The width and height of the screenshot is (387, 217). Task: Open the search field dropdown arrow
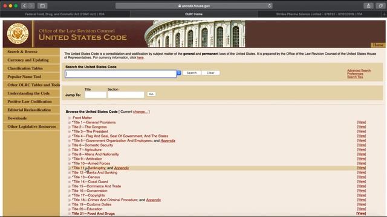(x=179, y=73)
